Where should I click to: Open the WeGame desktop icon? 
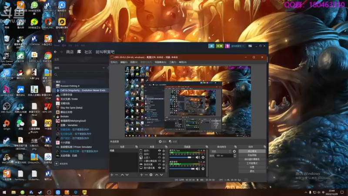(x=7, y=159)
